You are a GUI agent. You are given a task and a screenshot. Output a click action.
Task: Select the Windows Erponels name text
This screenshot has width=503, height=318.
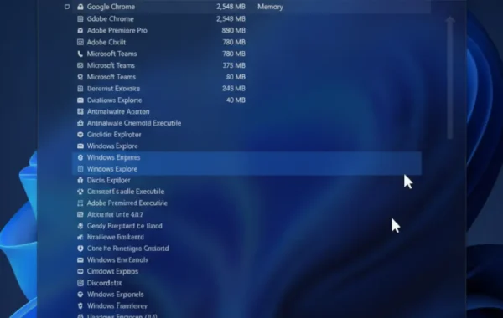[x=115, y=295]
